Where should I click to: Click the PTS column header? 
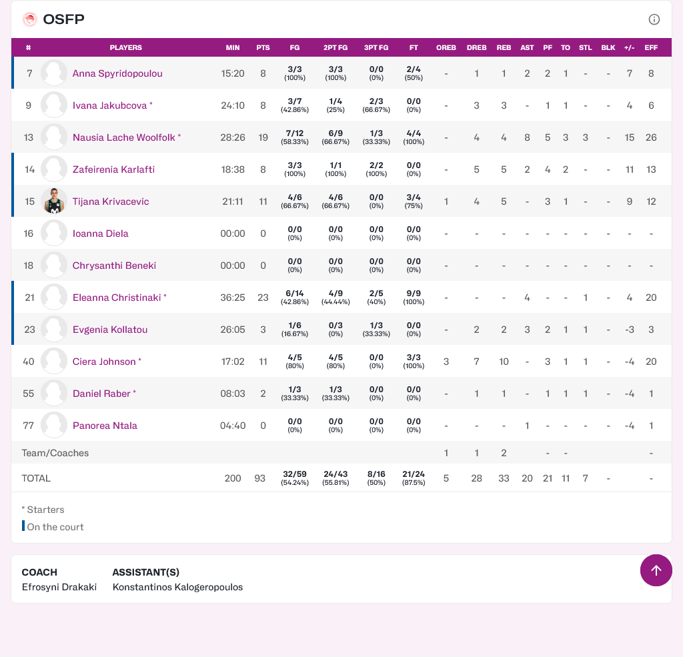(x=263, y=48)
